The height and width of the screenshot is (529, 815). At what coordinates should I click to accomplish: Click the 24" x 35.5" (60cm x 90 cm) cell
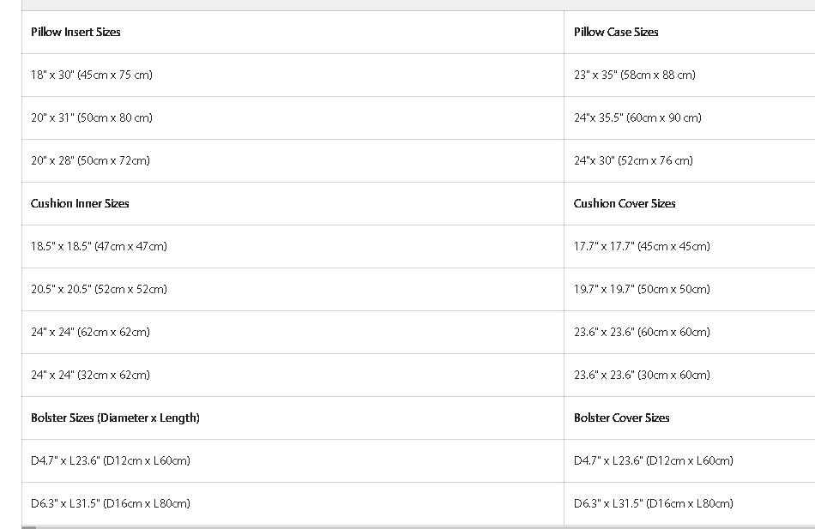click(x=637, y=117)
